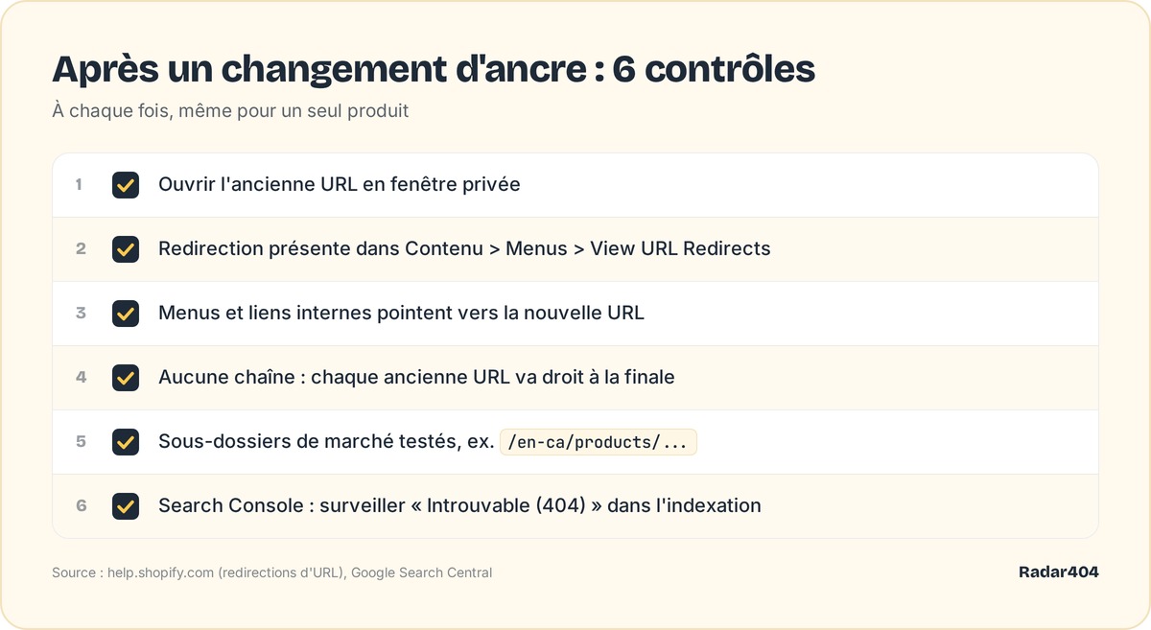This screenshot has width=1151, height=630.
Task: Click row number 5
Action: [81, 441]
